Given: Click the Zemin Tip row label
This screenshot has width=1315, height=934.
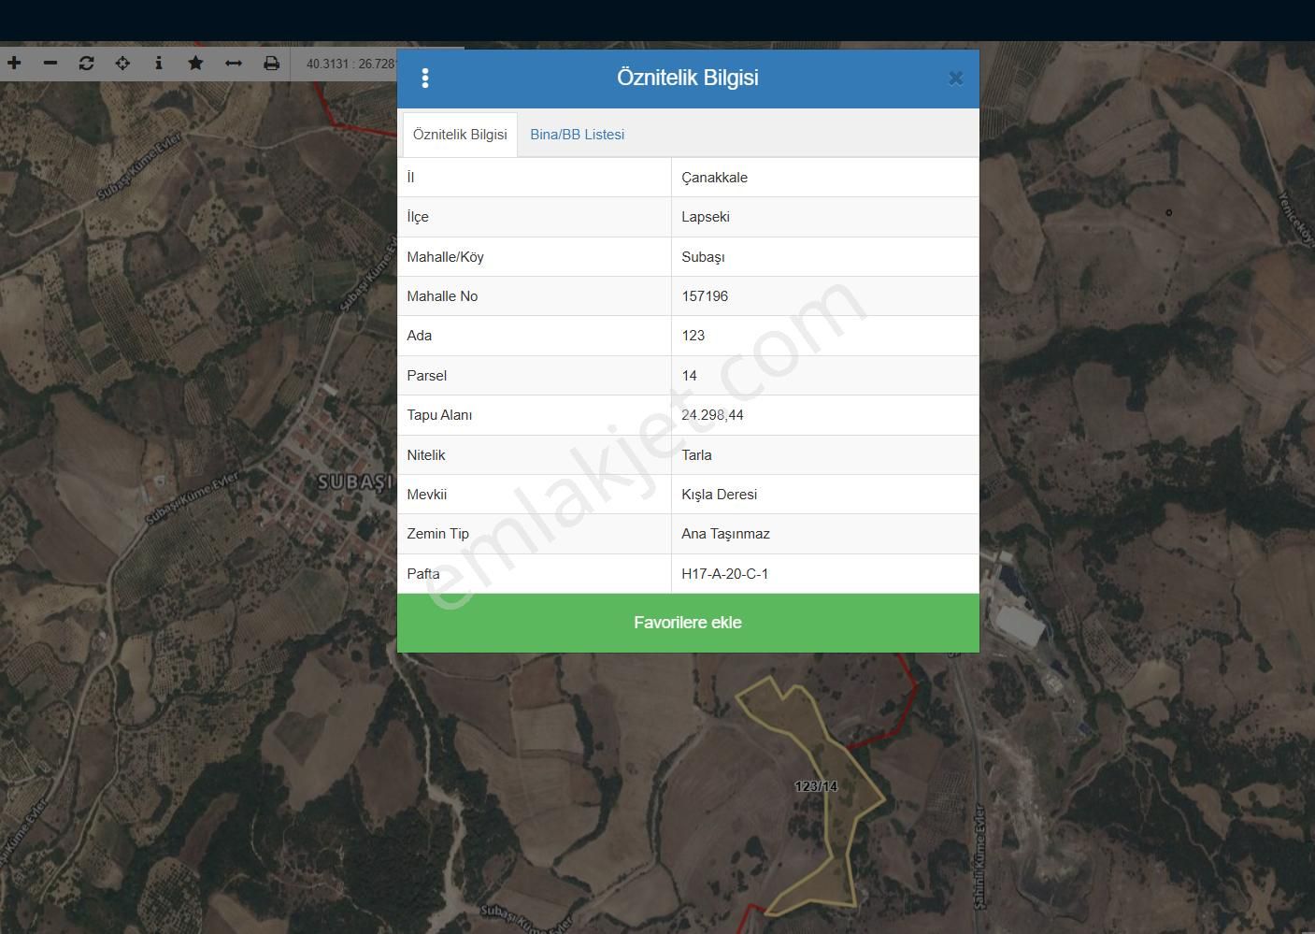Looking at the screenshot, I should click(437, 534).
